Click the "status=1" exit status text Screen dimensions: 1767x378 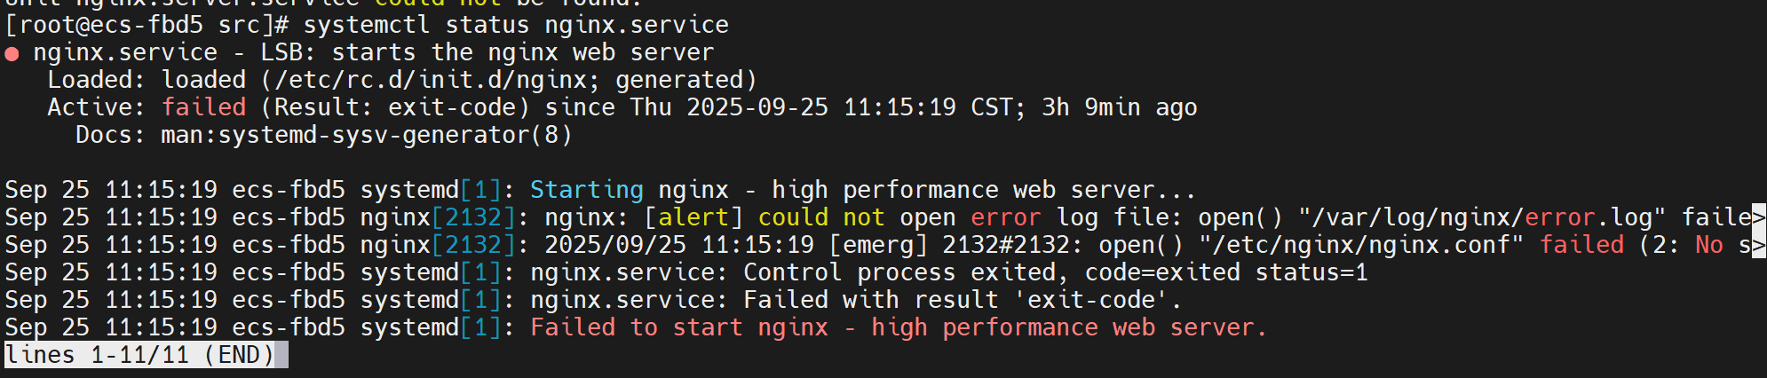(1311, 272)
